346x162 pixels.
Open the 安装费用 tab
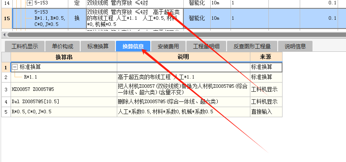pyautogui.click(x=168, y=47)
